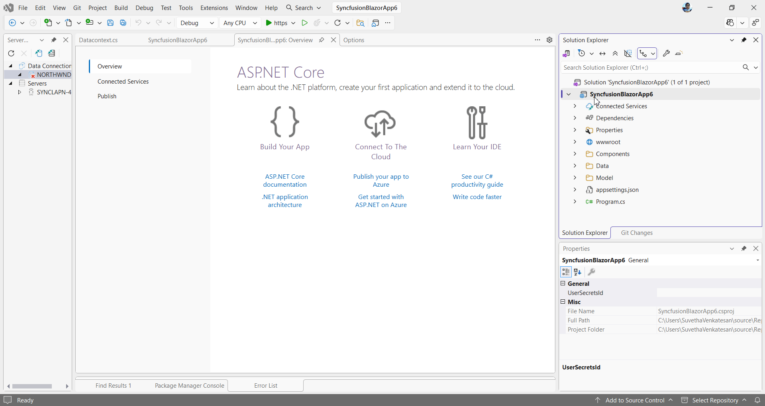
Task: Click Select Repository in status bar
Action: click(715, 400)
